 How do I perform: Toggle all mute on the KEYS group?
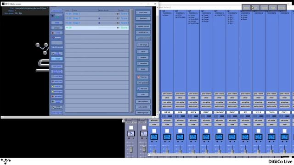click(193, 121)
